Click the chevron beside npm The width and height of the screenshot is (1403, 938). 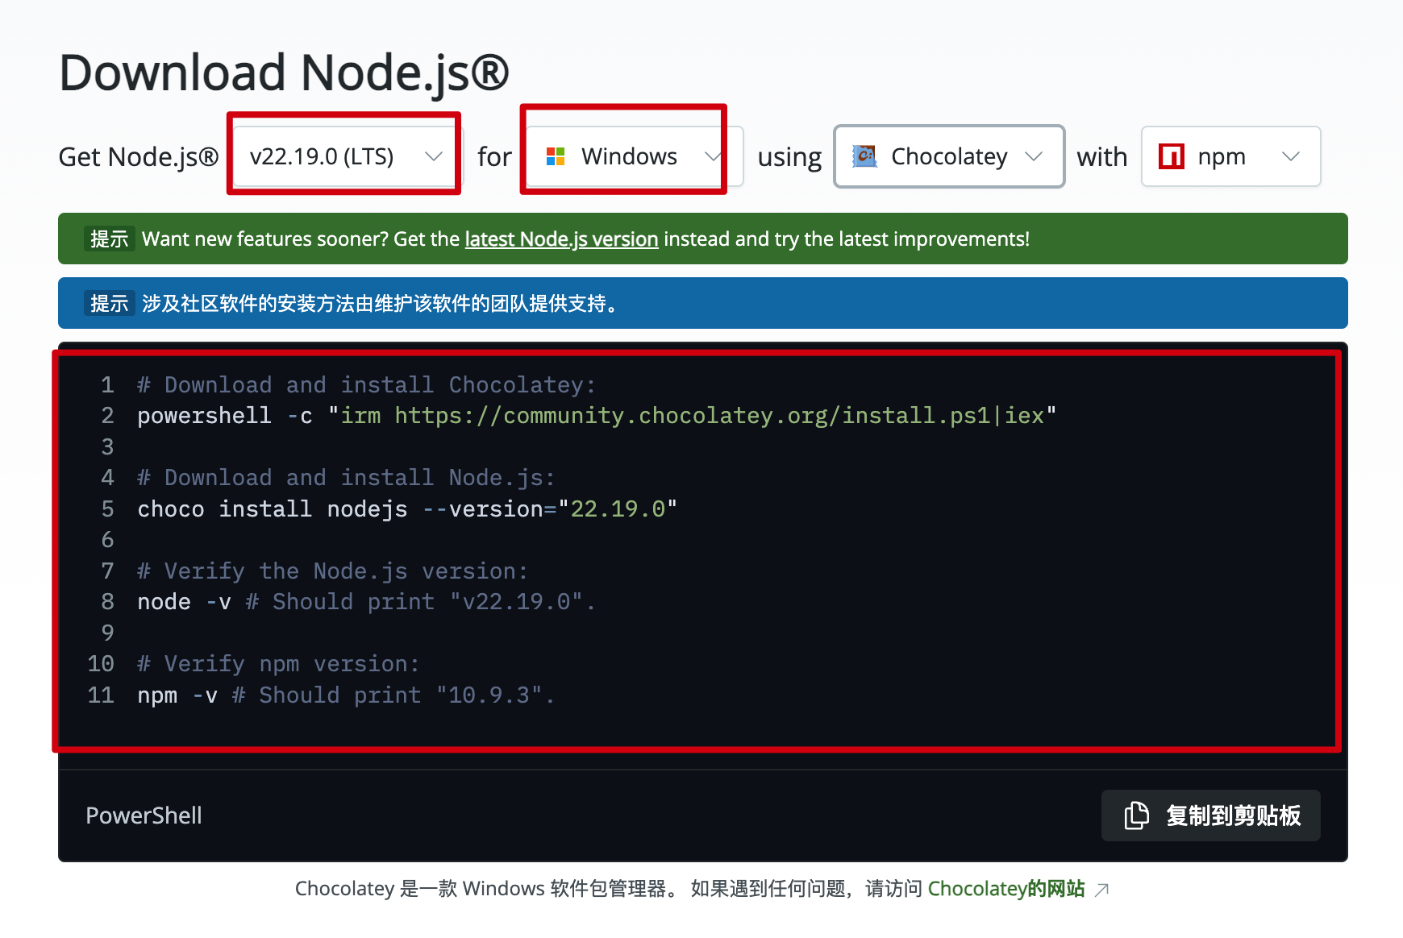pyautogui.click(x=1292, y=156)
